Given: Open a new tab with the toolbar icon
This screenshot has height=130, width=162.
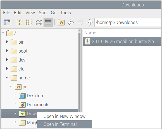Looking at the screenshot, I should pyautogui.click(x=7, y=22).
